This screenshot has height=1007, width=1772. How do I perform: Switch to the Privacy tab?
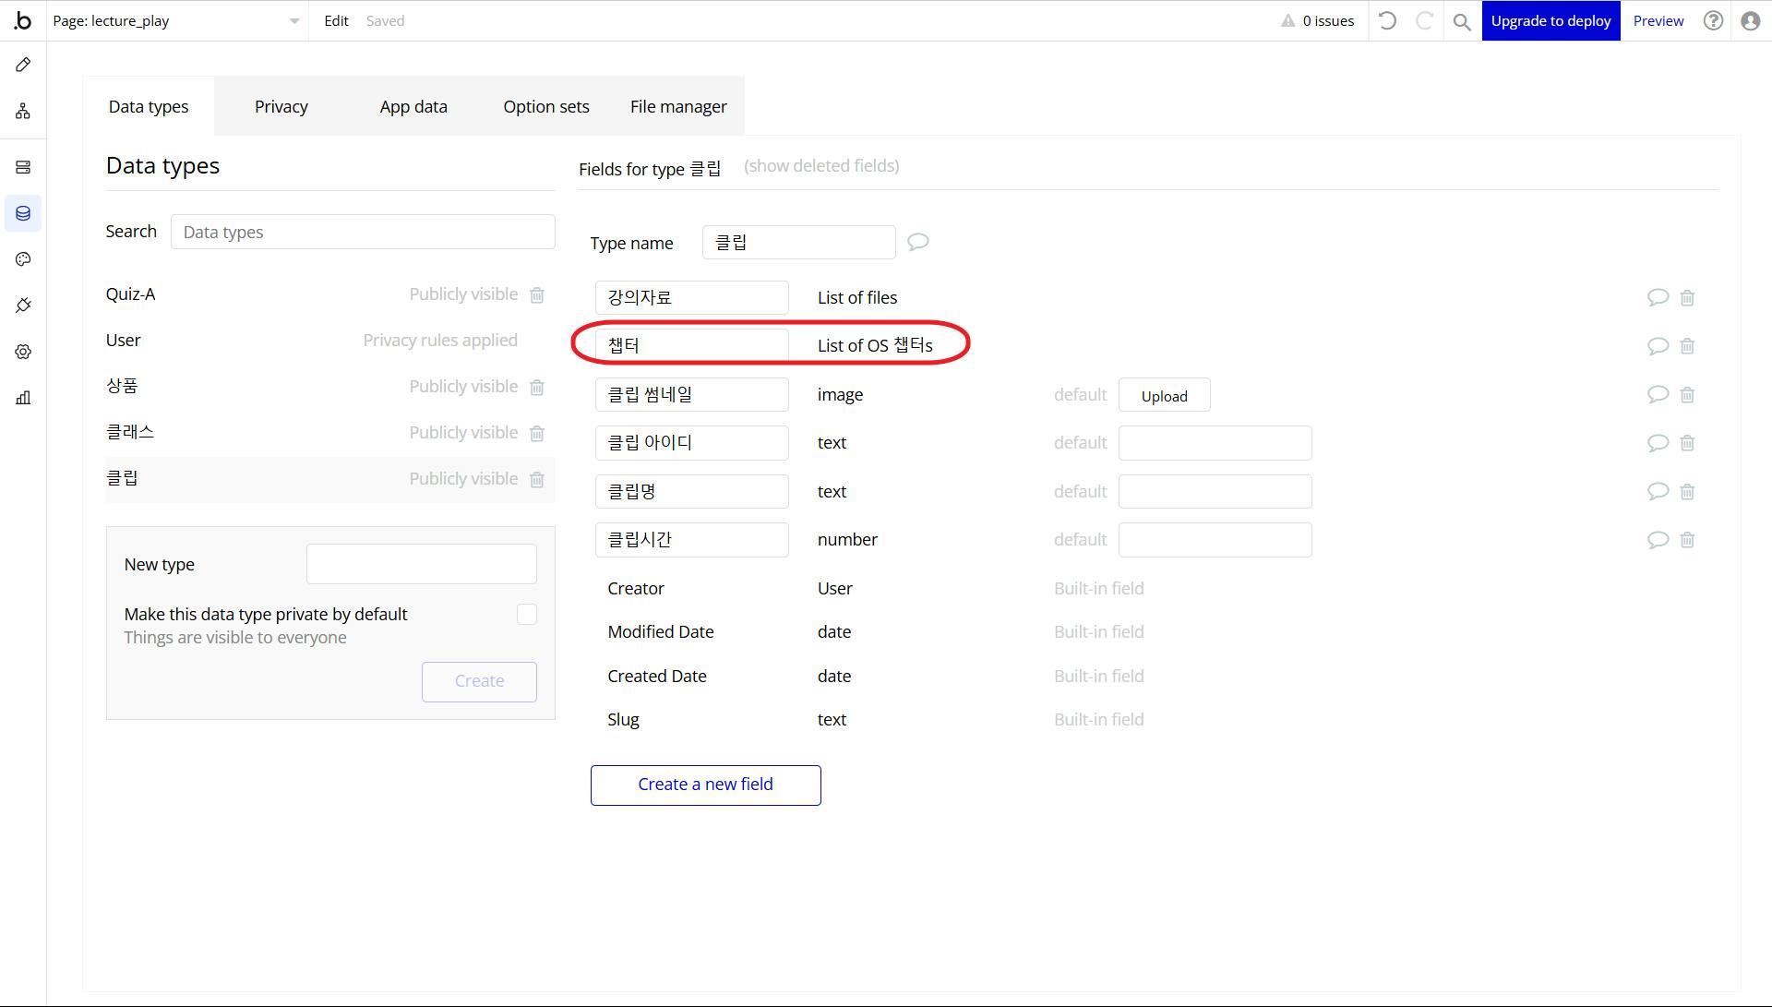[281, 107]
